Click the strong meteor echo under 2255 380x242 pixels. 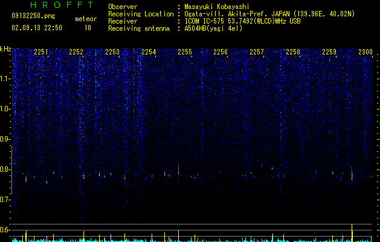(x=179, y=171)
